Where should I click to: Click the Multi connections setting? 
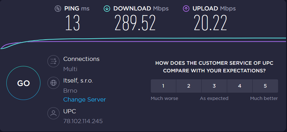point(70,69)
